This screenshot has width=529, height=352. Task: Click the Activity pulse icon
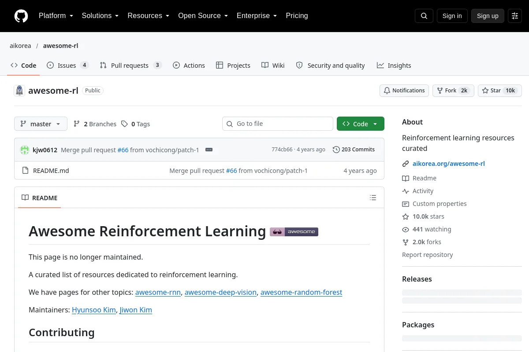[x=406, y=191]
